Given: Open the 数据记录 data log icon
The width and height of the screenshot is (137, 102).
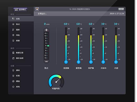Looking at the screenshot, I should pos(13,53).
